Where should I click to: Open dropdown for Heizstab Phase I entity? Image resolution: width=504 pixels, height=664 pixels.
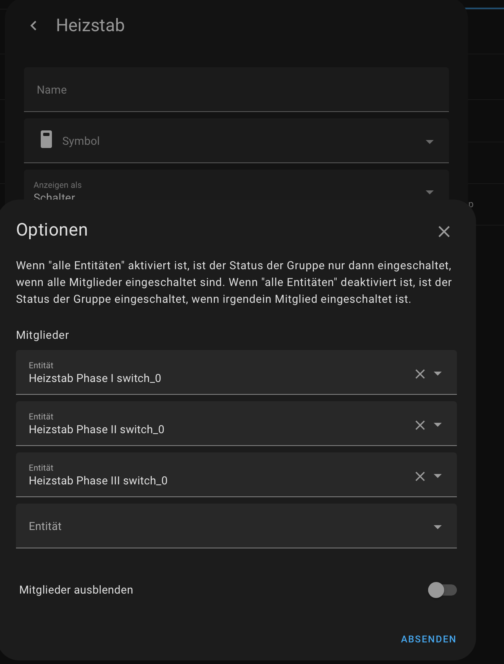click(x=438, y=374)
